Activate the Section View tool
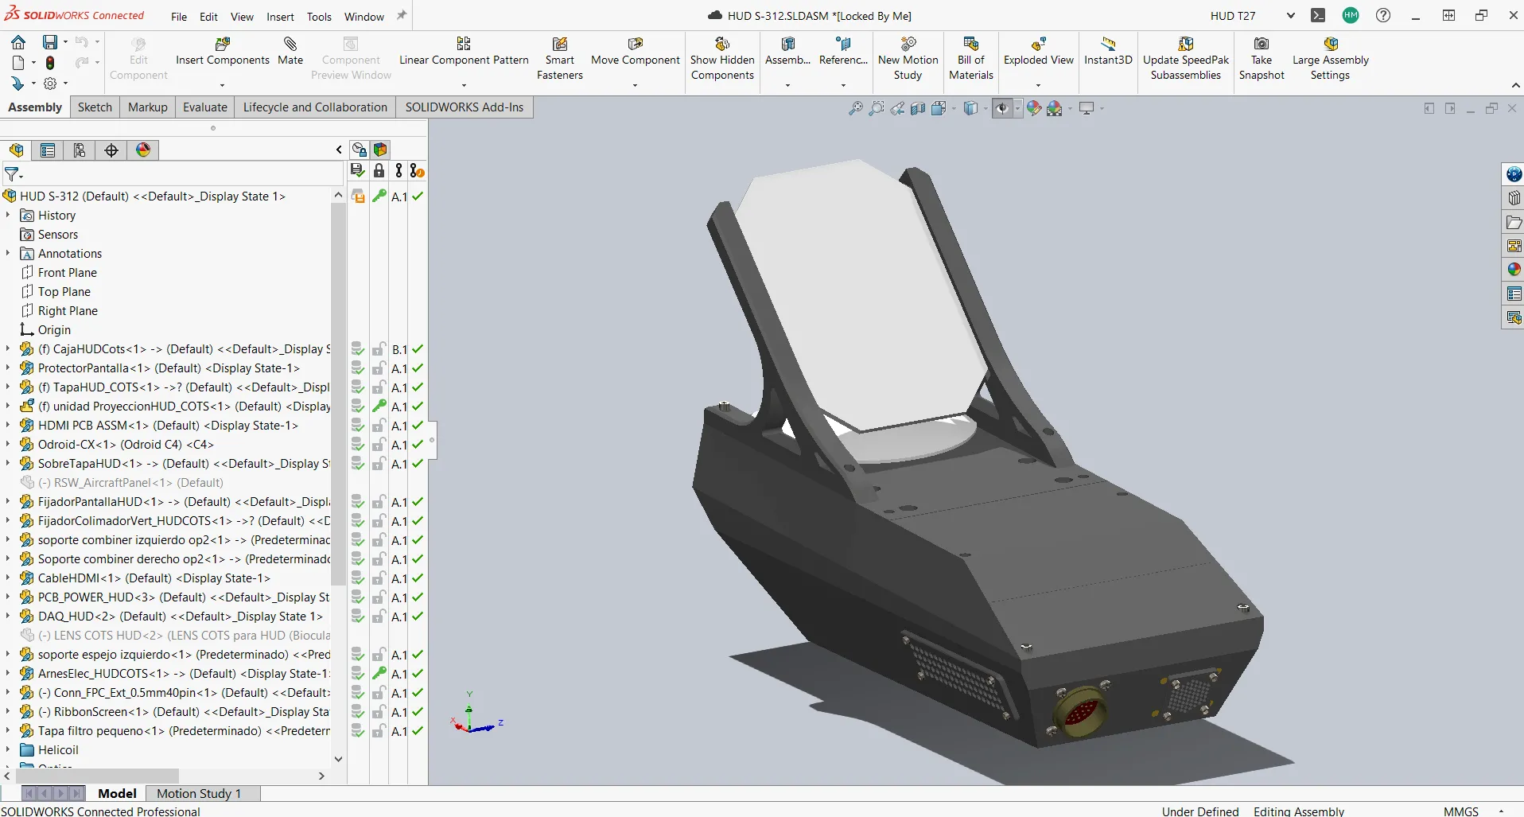This screenshot has width=1524, height=817. click(917, 108)
